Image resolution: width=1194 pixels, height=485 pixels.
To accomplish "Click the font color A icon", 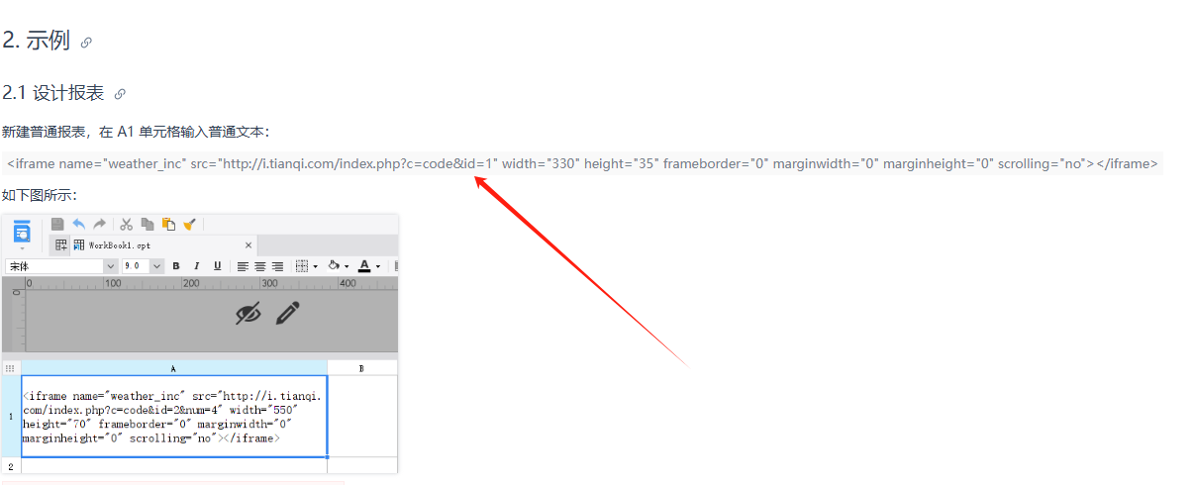I will click(364, 266).
